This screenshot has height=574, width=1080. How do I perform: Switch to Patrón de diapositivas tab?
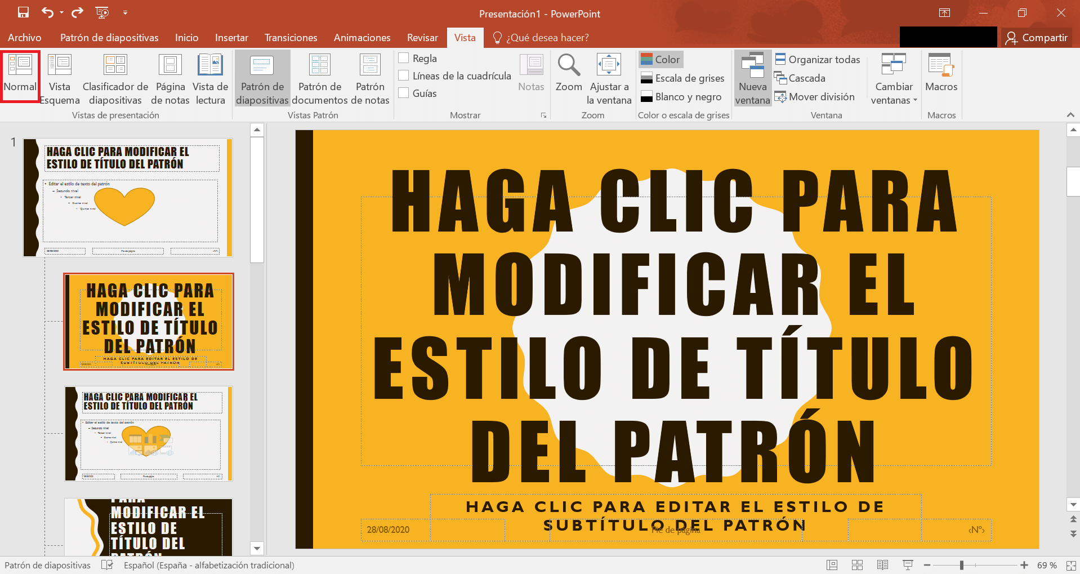click(x=109, y=38)
